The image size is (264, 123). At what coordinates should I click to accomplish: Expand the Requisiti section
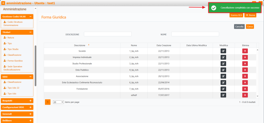coord(30,101)
